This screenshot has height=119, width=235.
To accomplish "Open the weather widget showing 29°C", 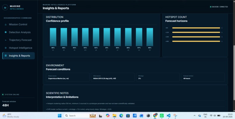I will (x=11, y=116).
